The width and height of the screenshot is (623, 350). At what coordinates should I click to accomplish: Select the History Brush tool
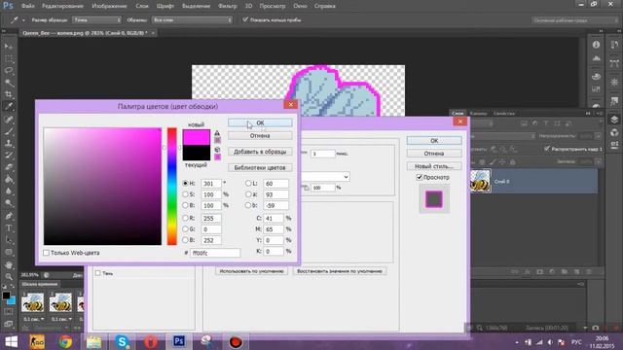pyautogui.click(x=9, y=156)
